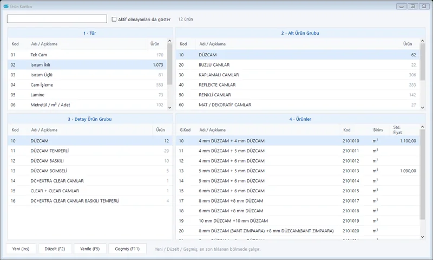
Task: Click 'G.Kod' column header in Ürünler
Action: coord(185,129)
